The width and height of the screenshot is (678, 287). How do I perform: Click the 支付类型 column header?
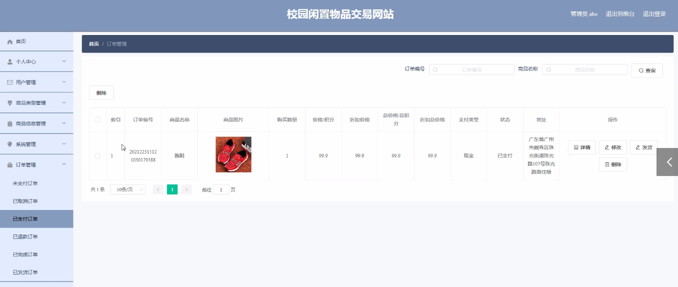click(x=468, y=120)
